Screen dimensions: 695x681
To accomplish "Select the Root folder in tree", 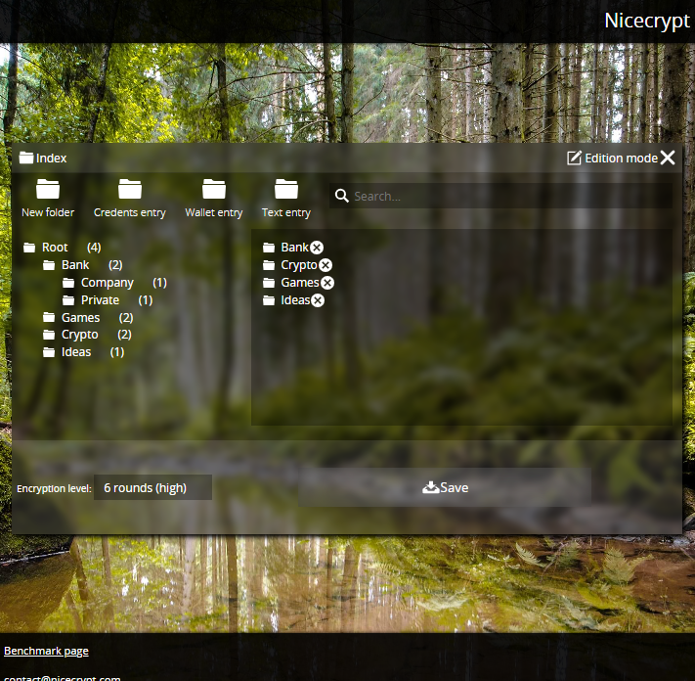I will (x=55, y=248).
